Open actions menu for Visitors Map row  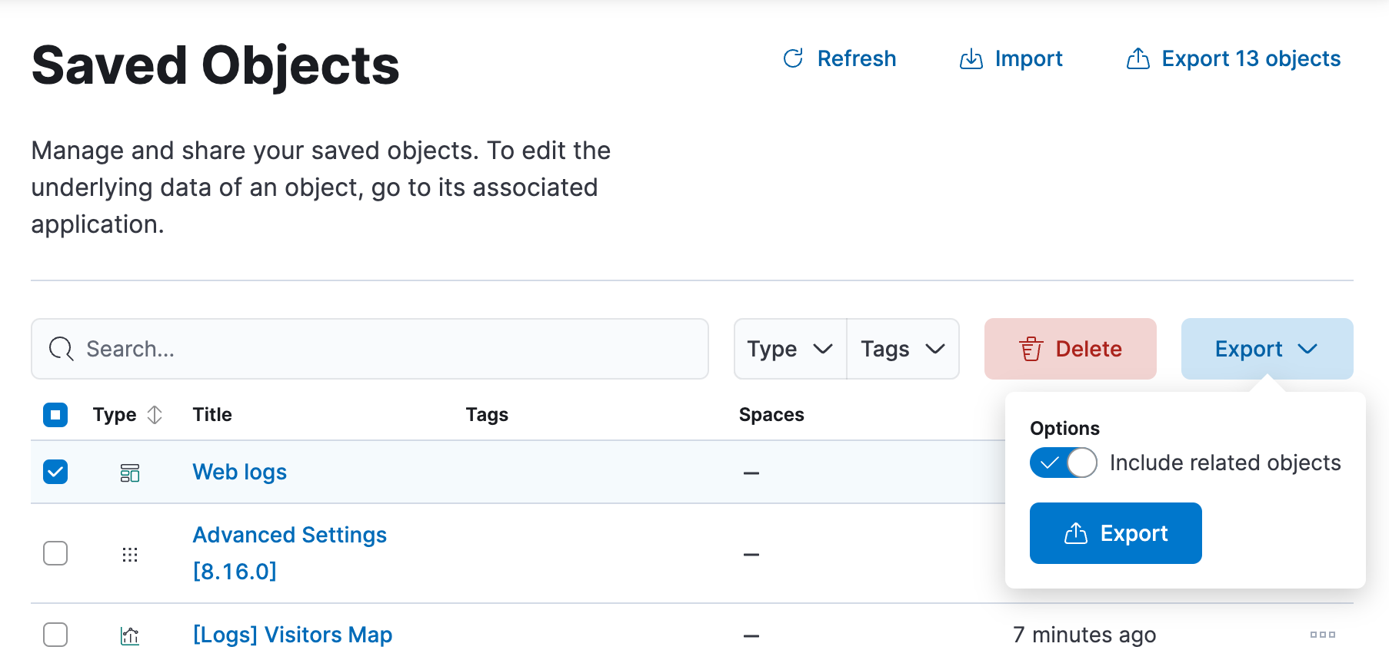(1322, 635)
